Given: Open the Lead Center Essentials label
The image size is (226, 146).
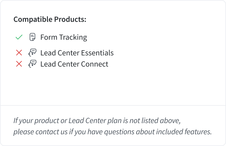Looking at the screenshot, I should (77, 53).
